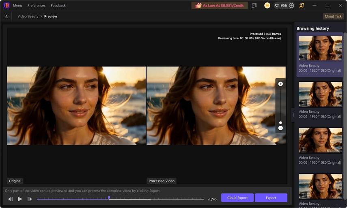
Task: Click the Preview breadcrumb label
Action: [x=51, y=16]
